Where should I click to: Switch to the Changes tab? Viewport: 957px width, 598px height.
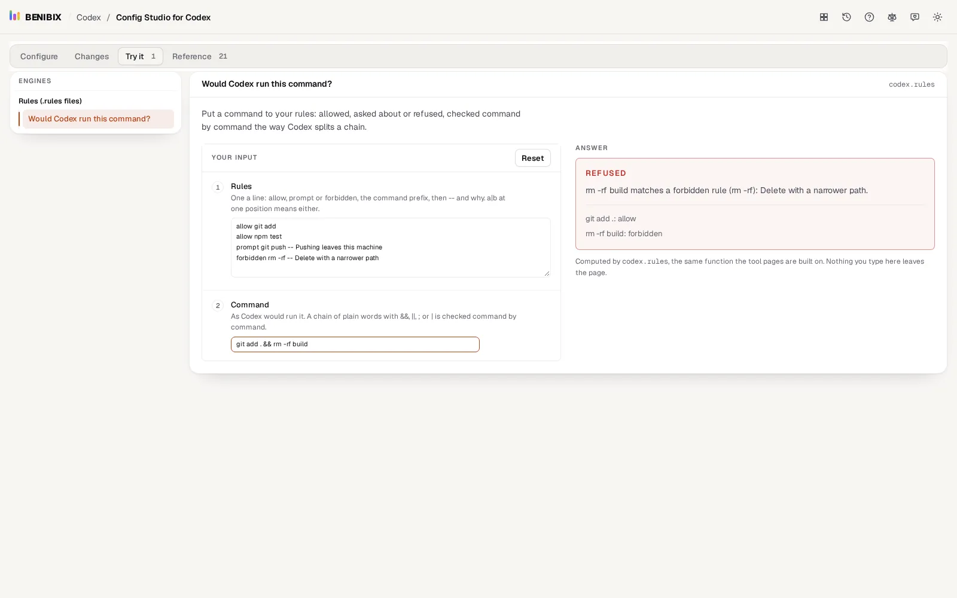92,56
